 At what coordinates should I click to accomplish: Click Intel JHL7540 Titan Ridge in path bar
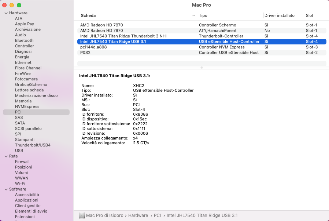coord(202,215)
